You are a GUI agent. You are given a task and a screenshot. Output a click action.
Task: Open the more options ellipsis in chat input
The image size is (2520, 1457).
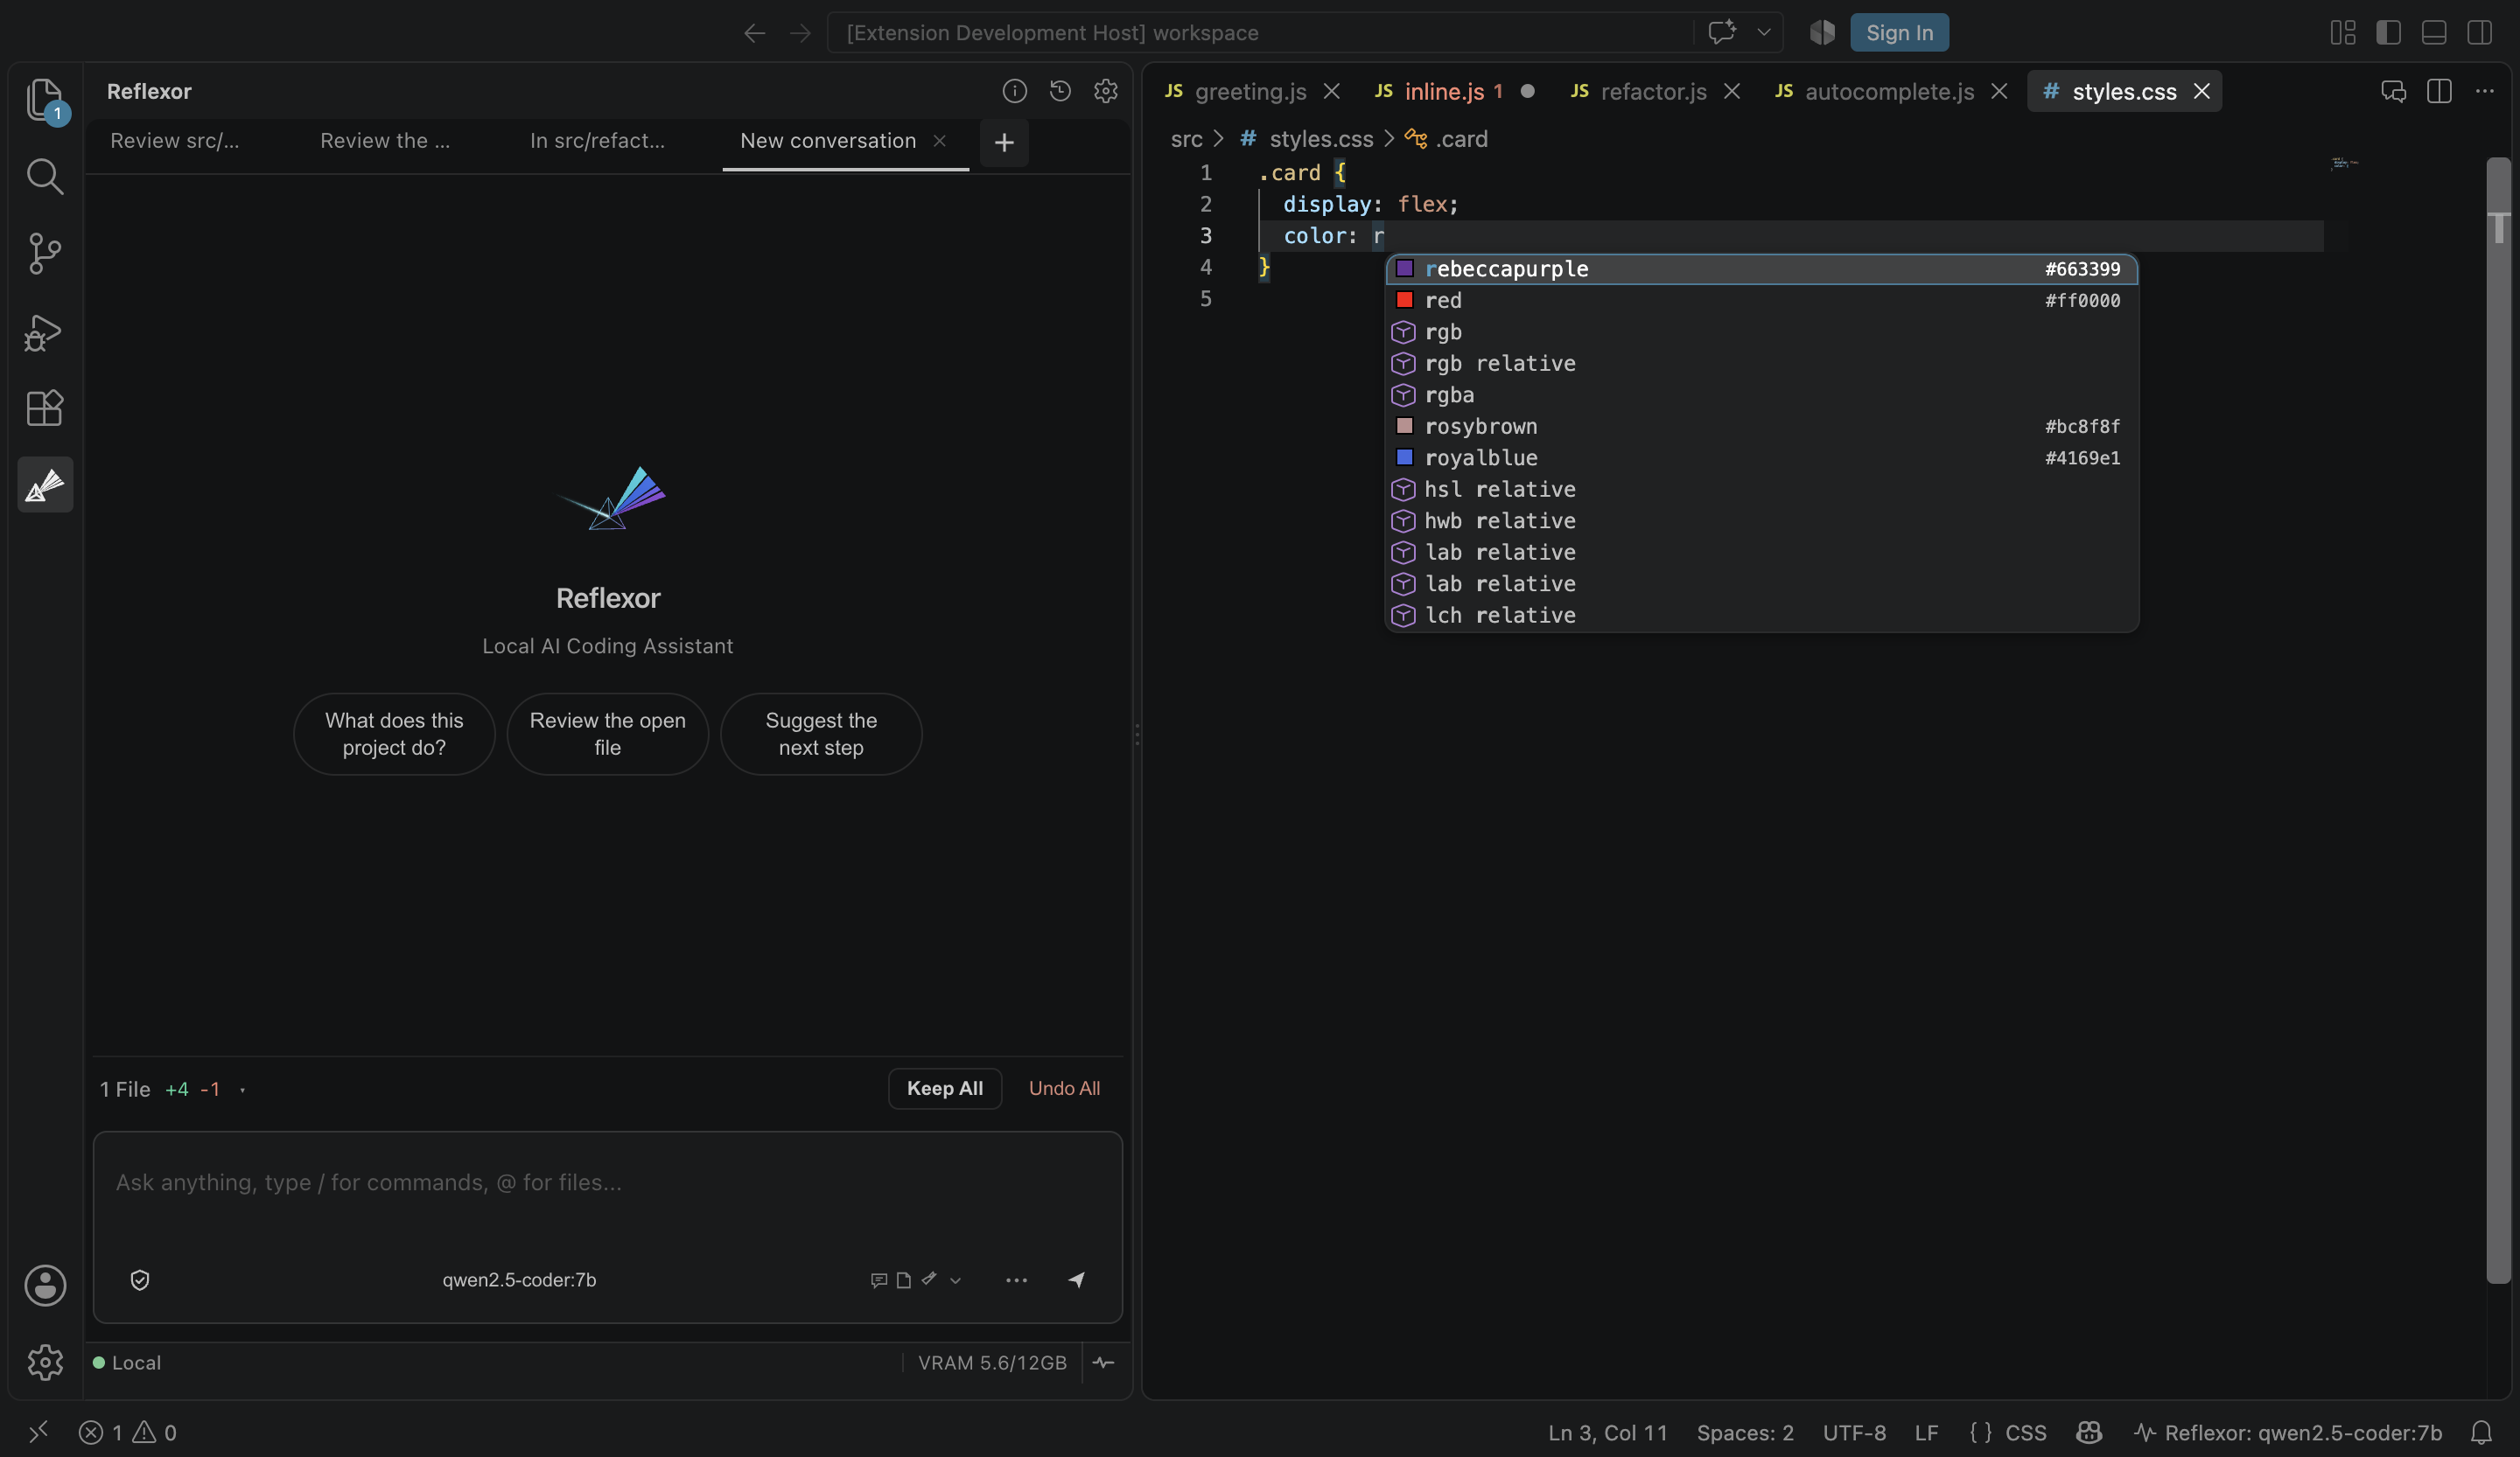1016,1280
